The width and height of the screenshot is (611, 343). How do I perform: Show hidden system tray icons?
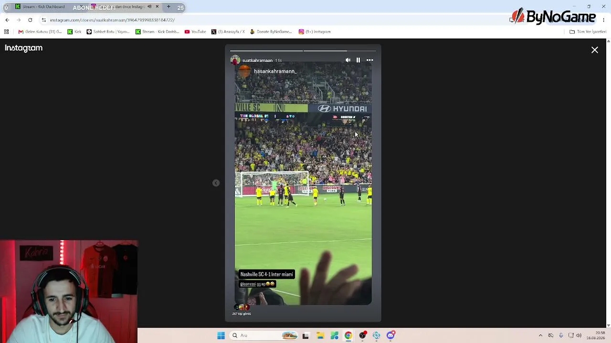click(540, 335)
